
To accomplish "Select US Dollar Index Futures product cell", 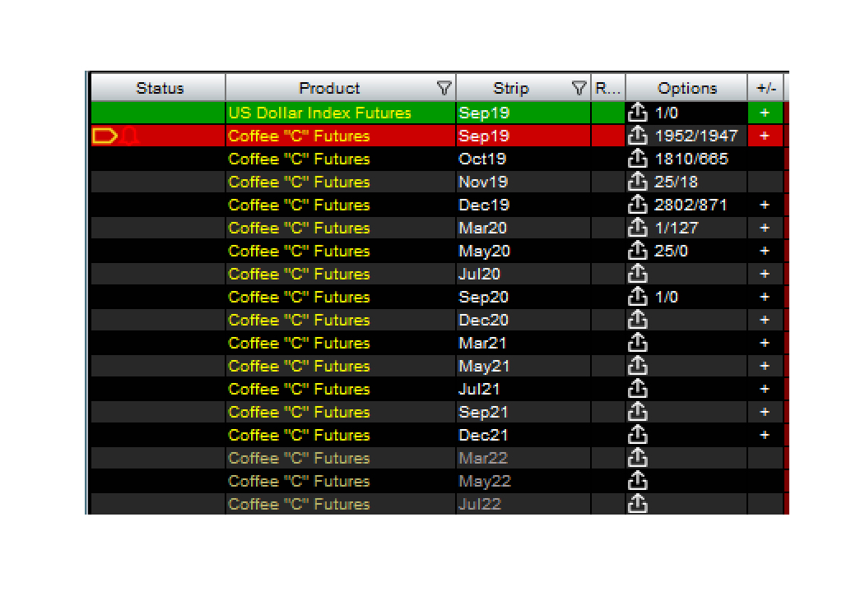I will coord(341,113).
